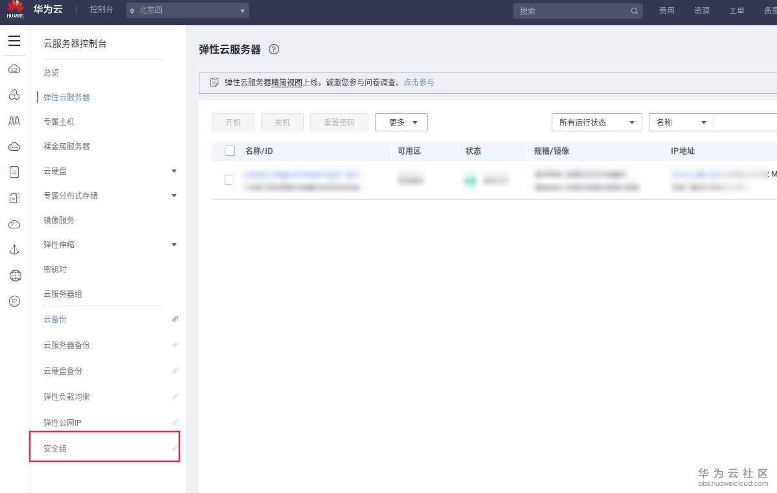Expand the 云硬盘 submenu arrow

pos(174,171)
